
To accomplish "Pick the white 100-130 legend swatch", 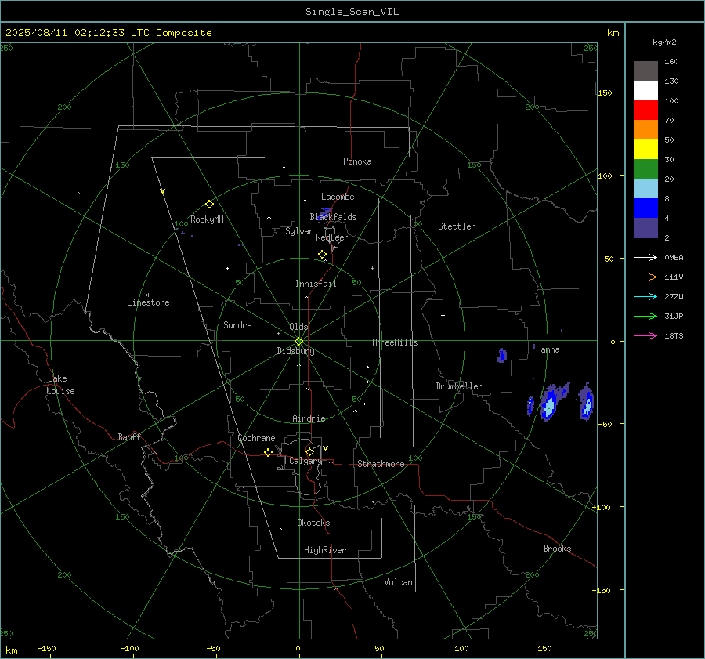I will (645, 90).
